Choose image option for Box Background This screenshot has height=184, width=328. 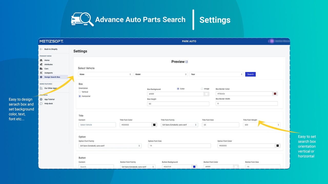coord(202,89)
